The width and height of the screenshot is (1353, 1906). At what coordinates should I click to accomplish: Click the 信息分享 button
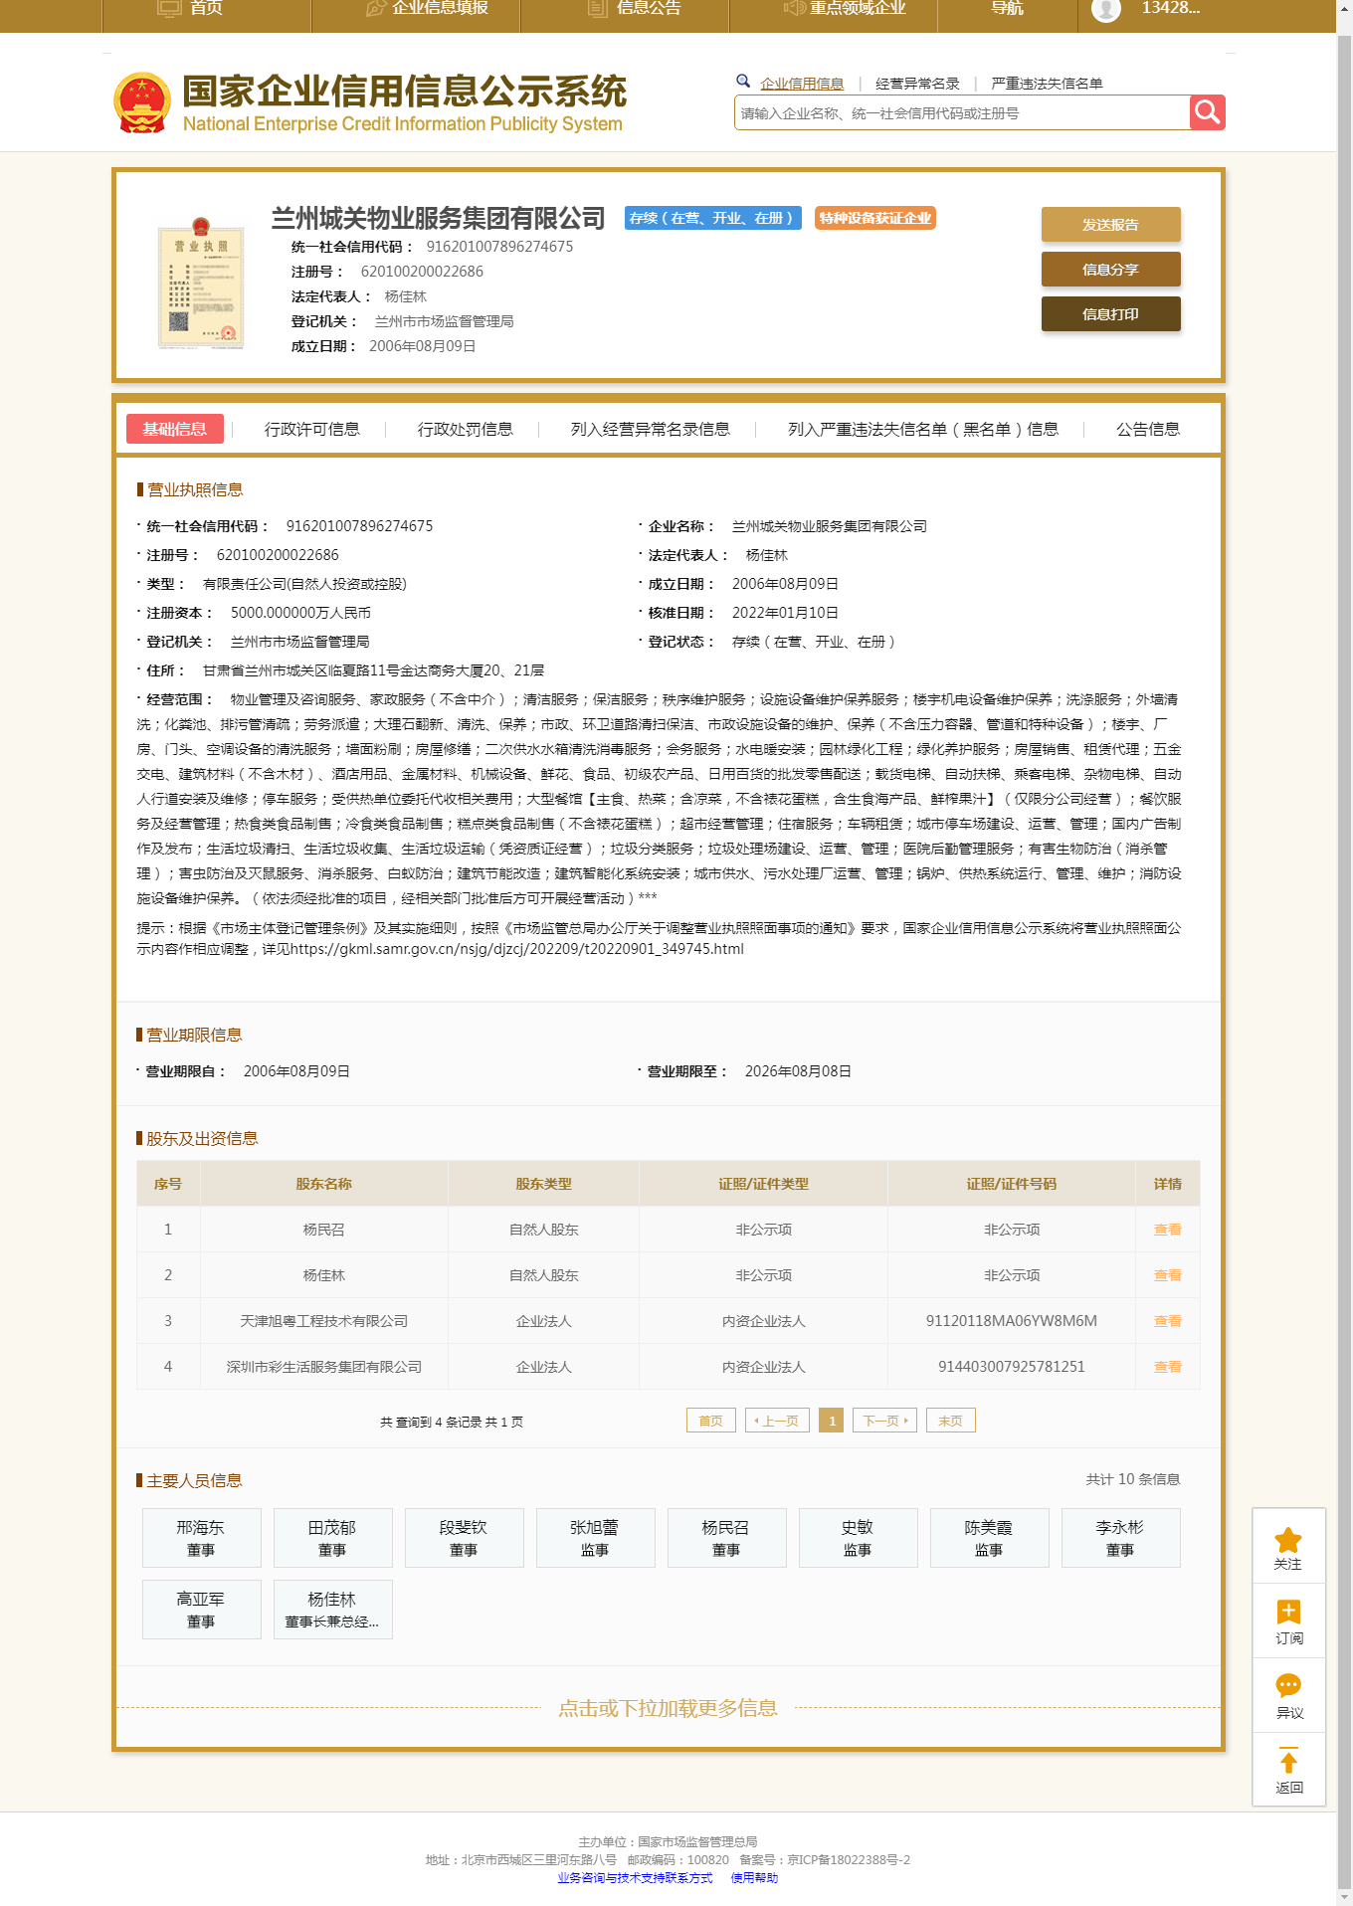(x=1110, y=269)
